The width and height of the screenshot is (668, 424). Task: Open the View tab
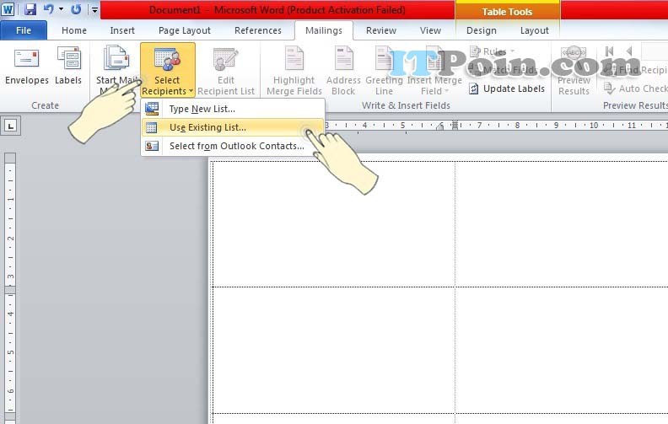tap(430, 30)
